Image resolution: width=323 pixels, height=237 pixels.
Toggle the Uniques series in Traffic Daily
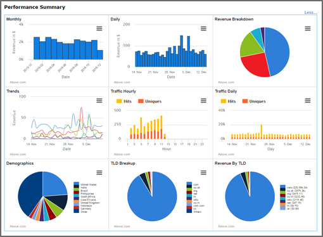click(254, 101)
